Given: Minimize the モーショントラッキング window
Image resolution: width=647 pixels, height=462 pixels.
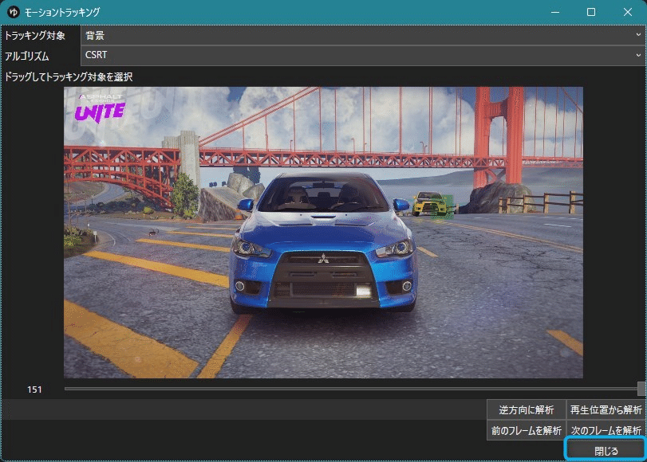Looking at the screenshot, I should pos(555,13).
